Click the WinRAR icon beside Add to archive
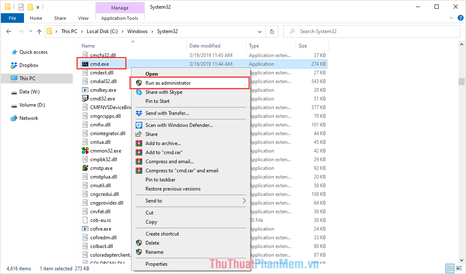Screen dimensions: 466x274 coord(139,143)
